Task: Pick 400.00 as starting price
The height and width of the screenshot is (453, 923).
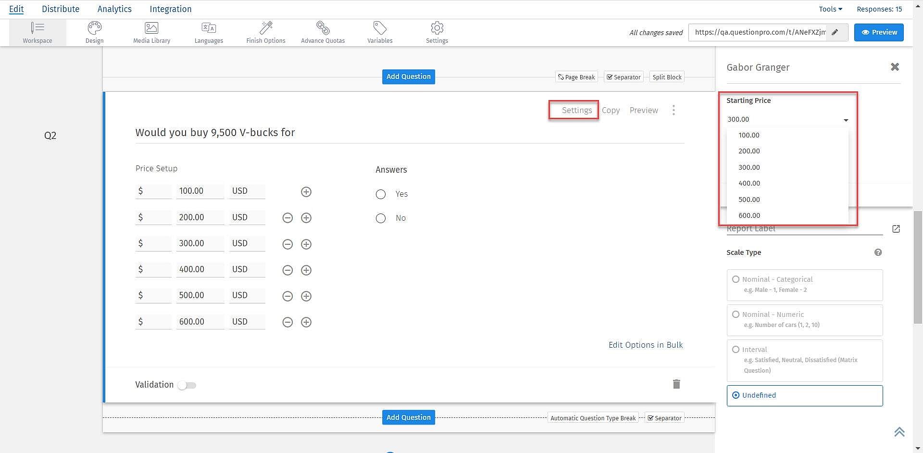Action: [x=787, y=183]
